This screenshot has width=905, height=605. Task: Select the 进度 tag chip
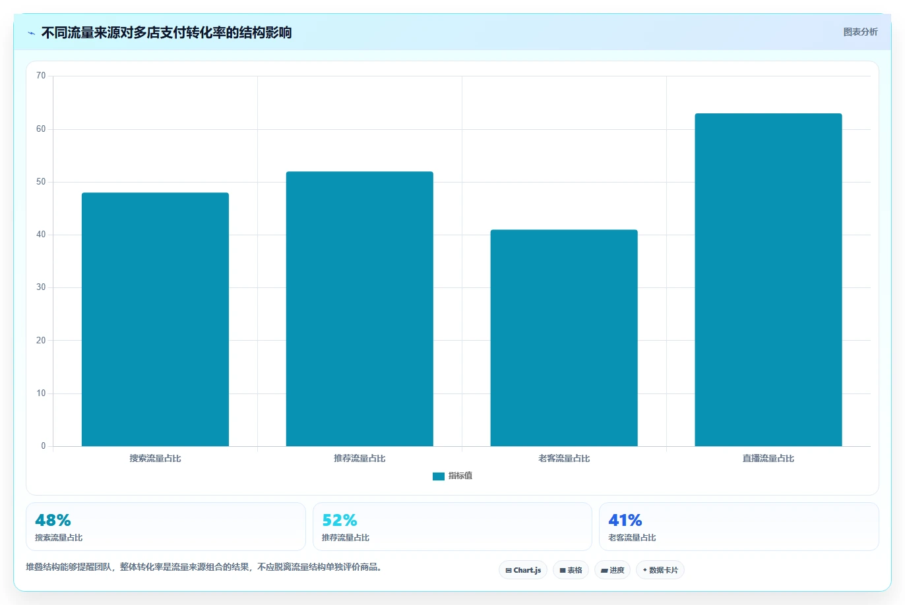tap(612, 570)
